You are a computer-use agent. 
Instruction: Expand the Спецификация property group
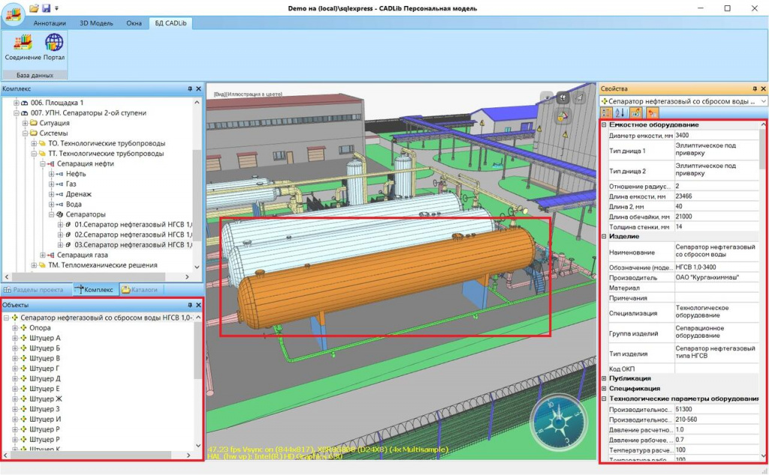(605, 389)
